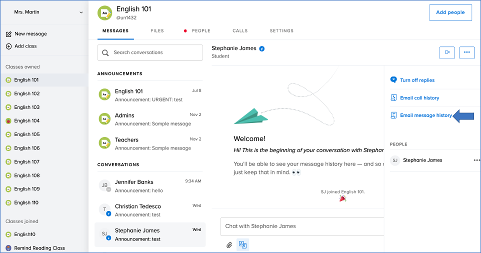Open the People tab
This screenshot has width=481, height=253.
201,31
